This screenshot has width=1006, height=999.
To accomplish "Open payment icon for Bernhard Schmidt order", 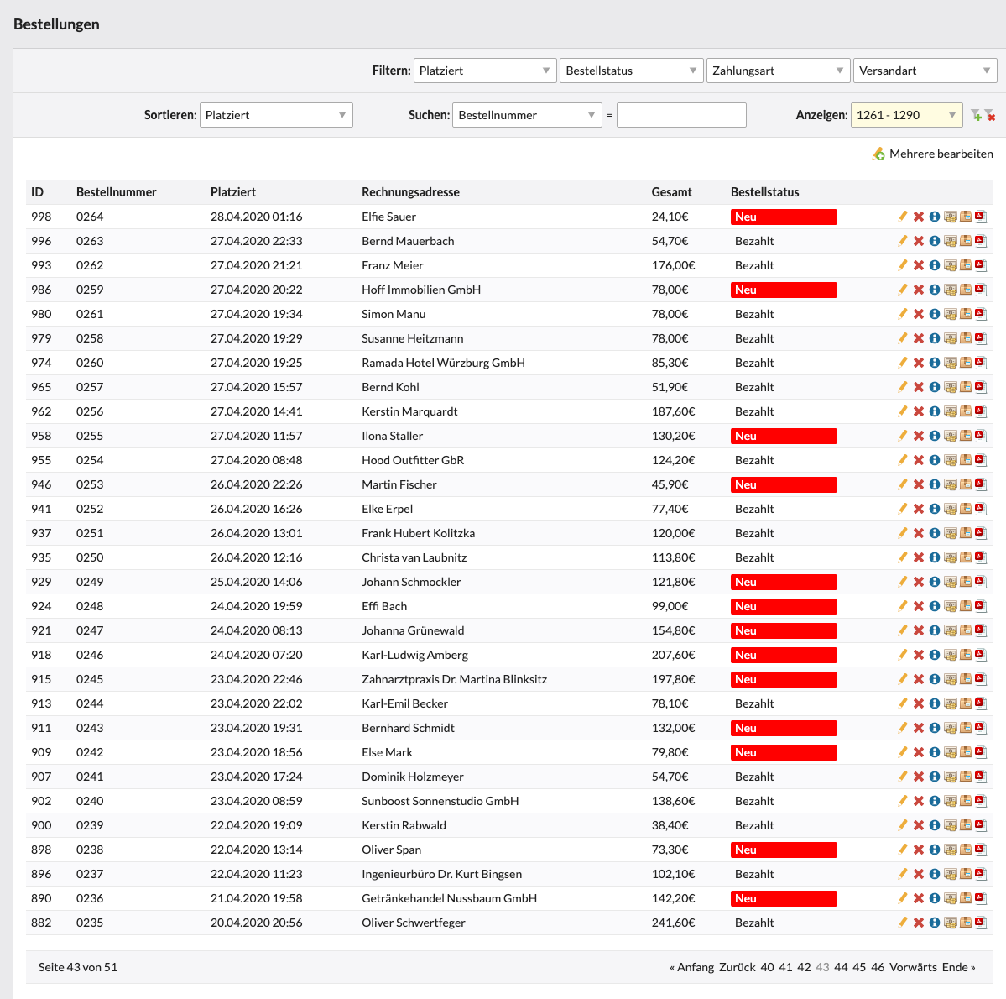I will [x=950, y=728].
